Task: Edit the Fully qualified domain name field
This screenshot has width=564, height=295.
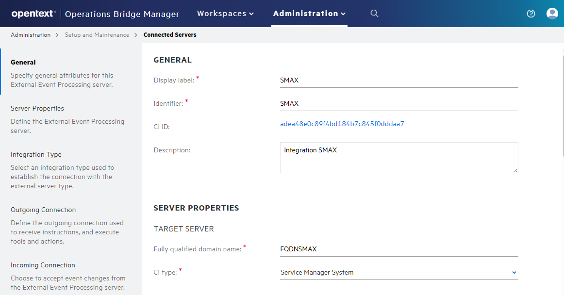Action: [x=399, y=249]
